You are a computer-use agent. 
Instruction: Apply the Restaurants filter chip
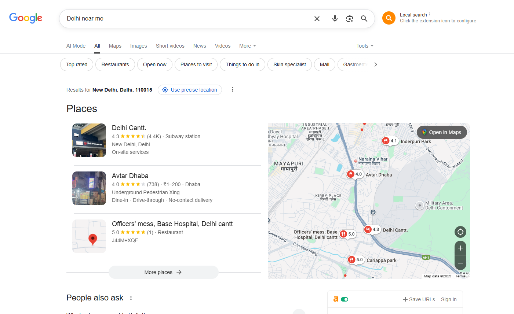115,64
